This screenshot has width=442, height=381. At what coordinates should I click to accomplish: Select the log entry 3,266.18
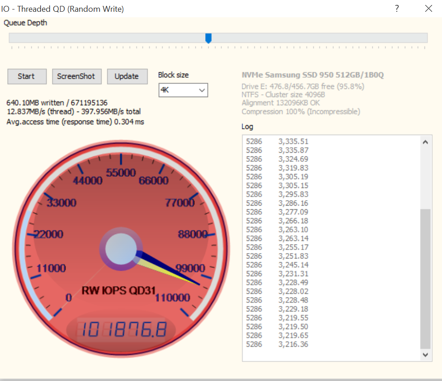(293, 221)
